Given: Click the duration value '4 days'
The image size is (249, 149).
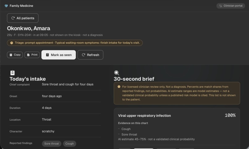Looking at the screenshot, I should [x=47, y=108].
